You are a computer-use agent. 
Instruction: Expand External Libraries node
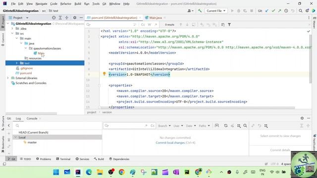pyautogui.click(x=8, y=78)
